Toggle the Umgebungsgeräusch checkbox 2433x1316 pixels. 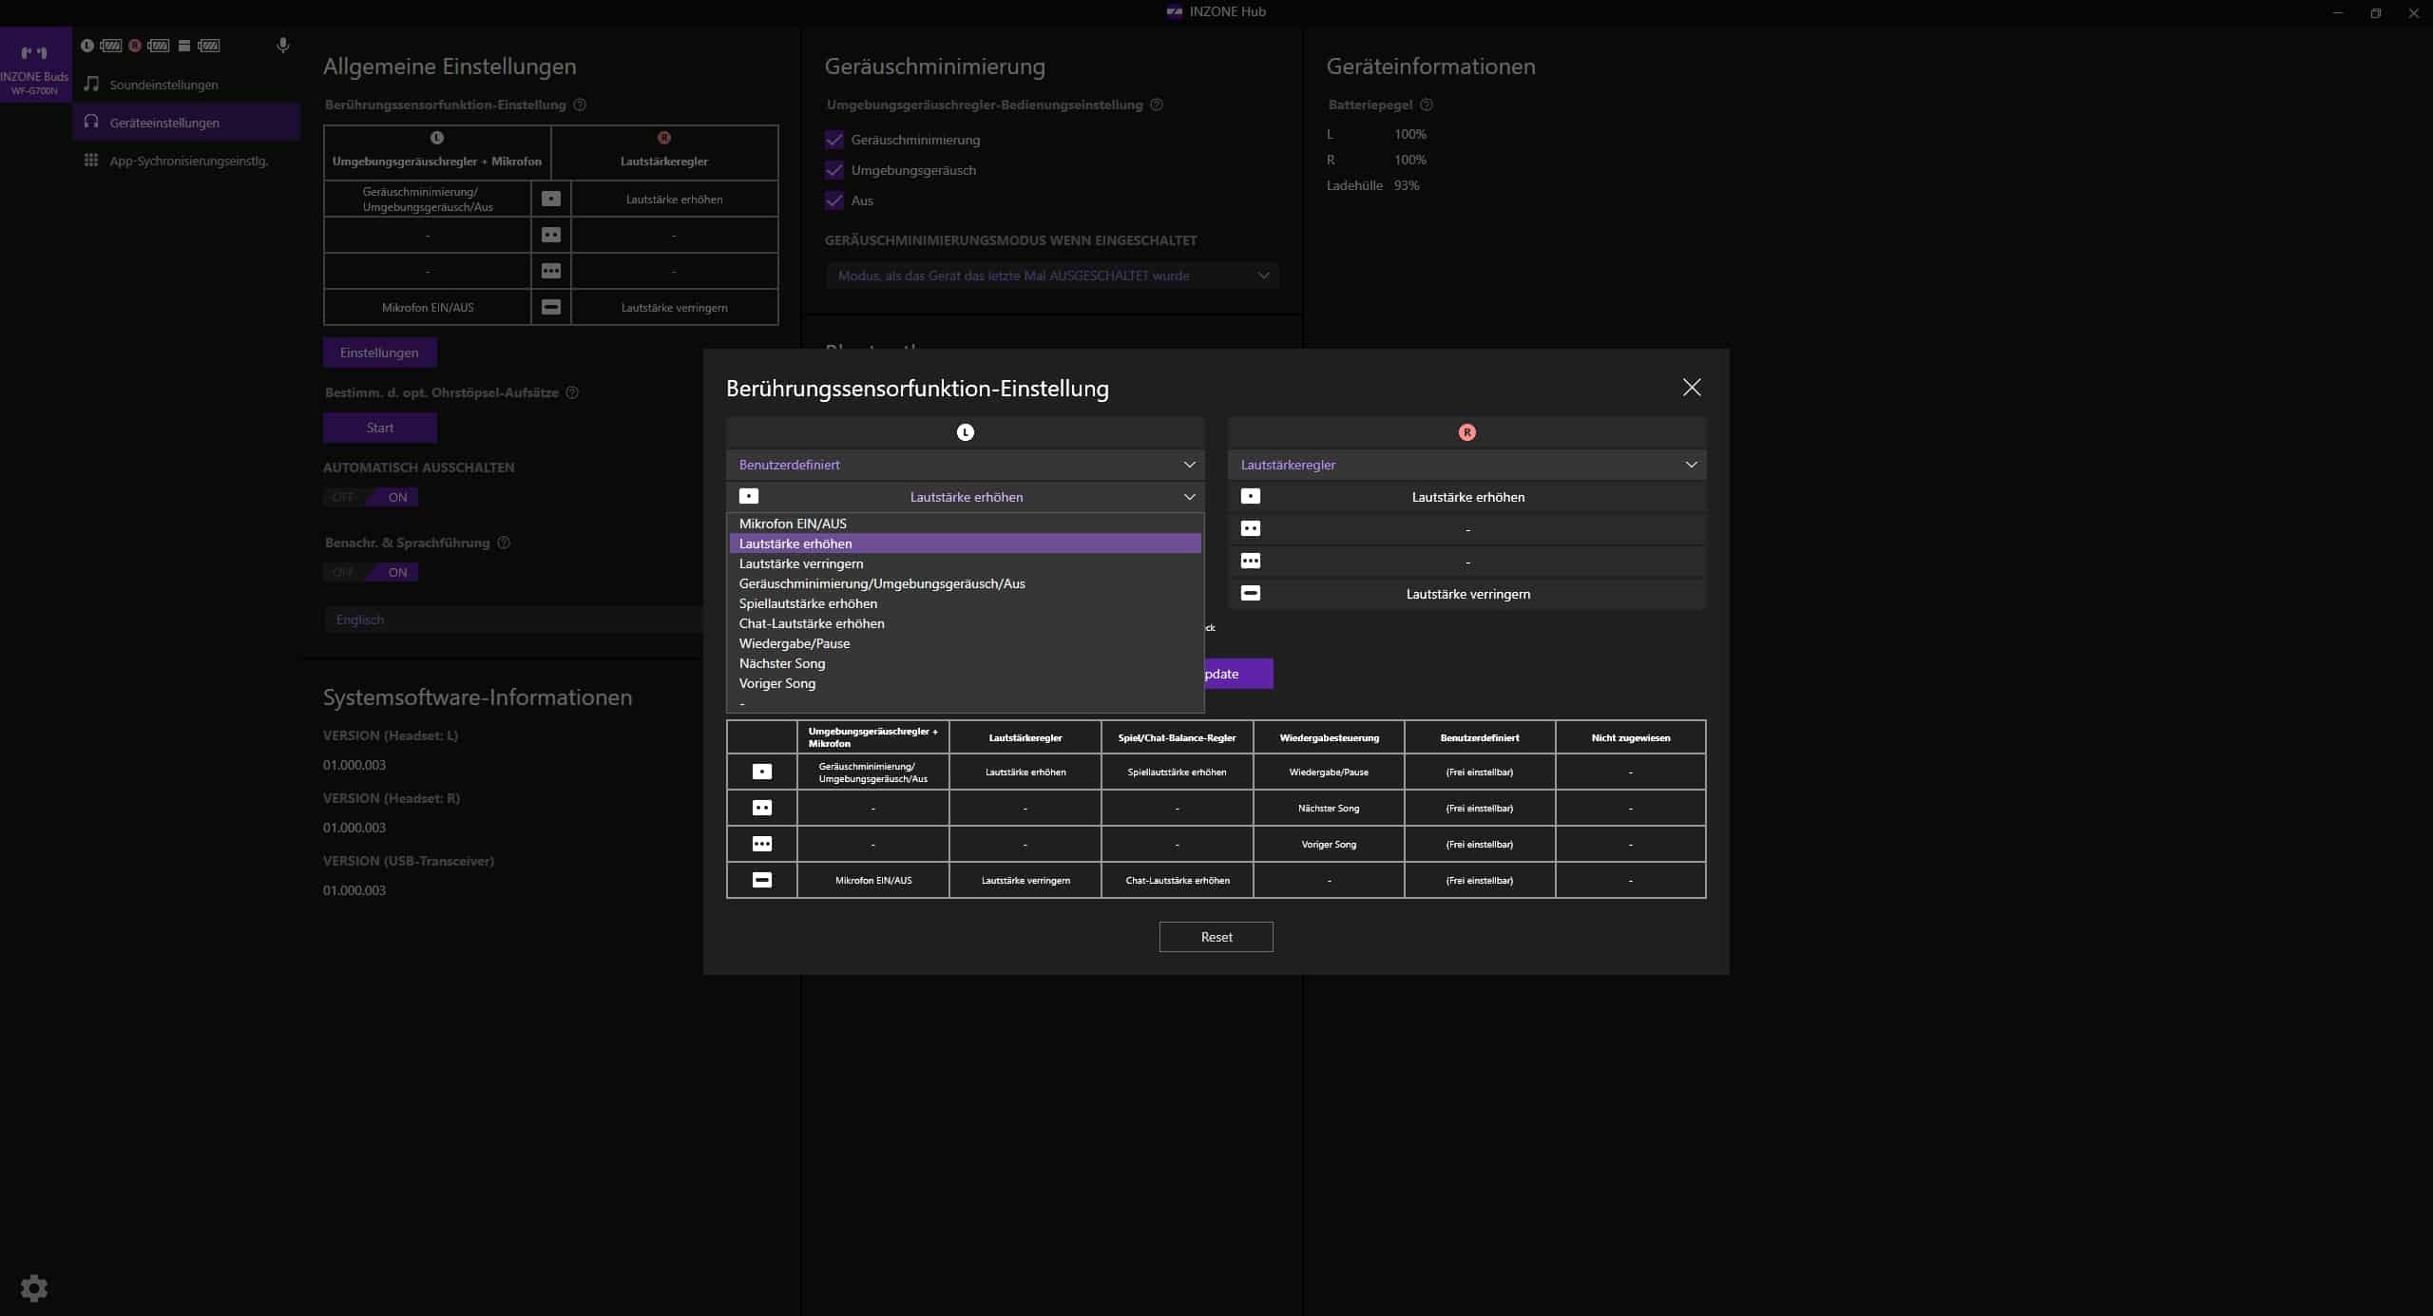(834, 170)
